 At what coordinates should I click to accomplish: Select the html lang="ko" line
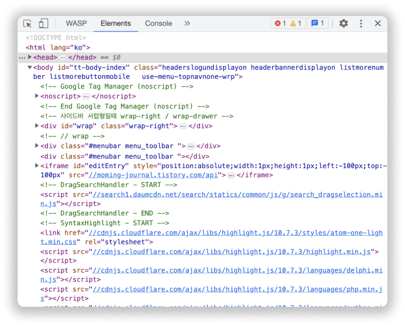tap(58, 47)
